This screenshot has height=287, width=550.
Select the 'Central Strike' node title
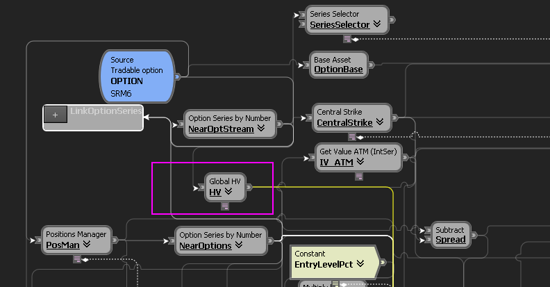[339, 112]
